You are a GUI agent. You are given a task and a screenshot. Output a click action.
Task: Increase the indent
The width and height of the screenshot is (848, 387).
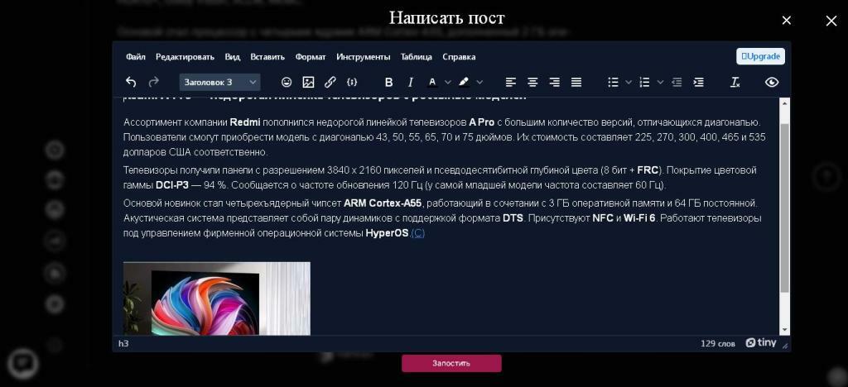[698, 82]
